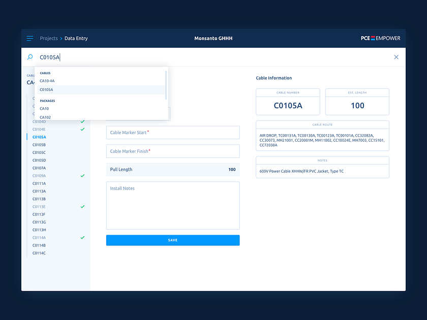Save the cable entry
The width and height of the screenshot is (427, 320).
(x=173, y=240)
